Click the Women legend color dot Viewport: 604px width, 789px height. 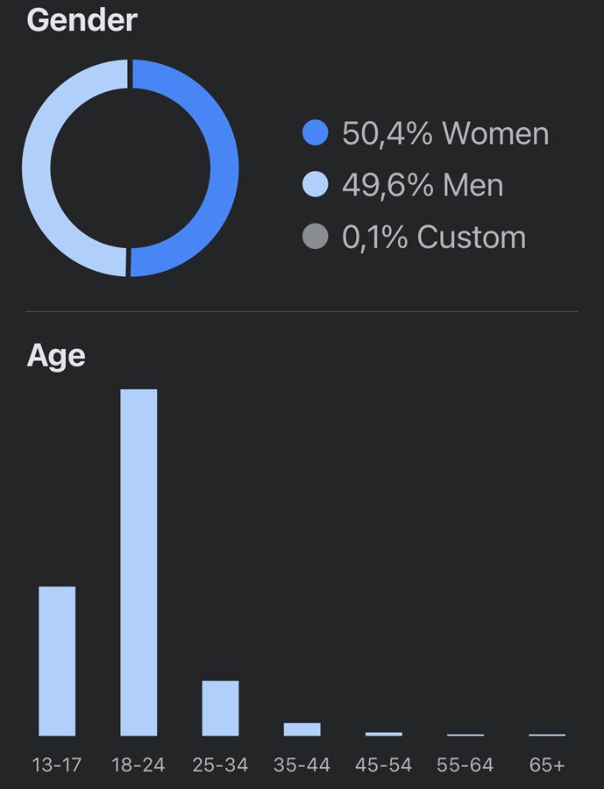[315, 133]
